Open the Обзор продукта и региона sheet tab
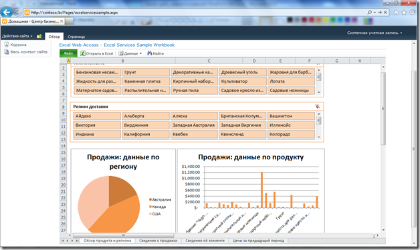This screenshot has width=420, height=250. [x=108, y=241]
